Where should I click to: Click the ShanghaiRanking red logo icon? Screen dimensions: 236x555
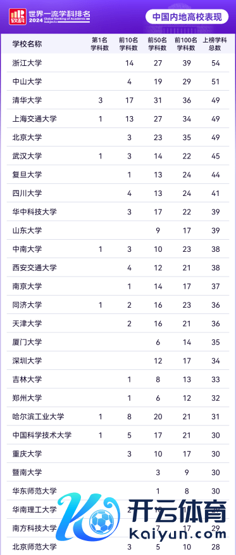tap(16, 16)
